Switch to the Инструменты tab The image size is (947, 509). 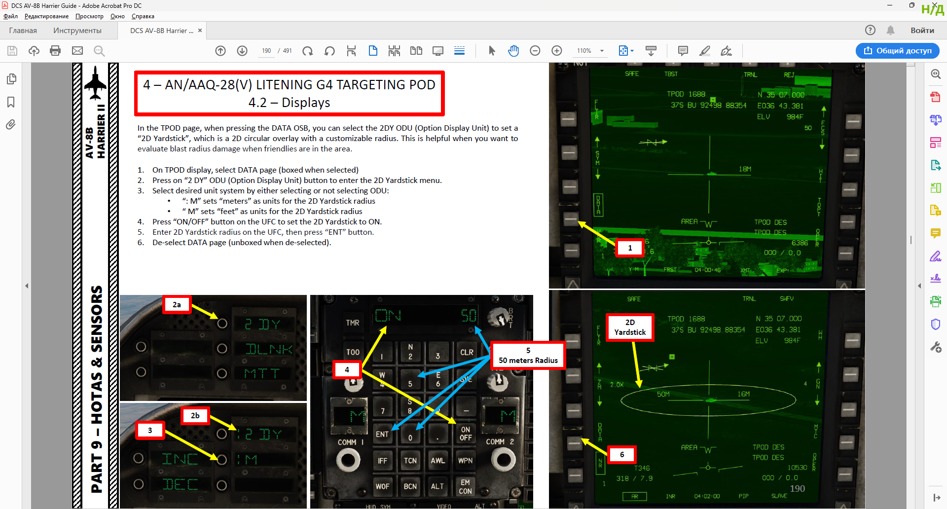77,31
